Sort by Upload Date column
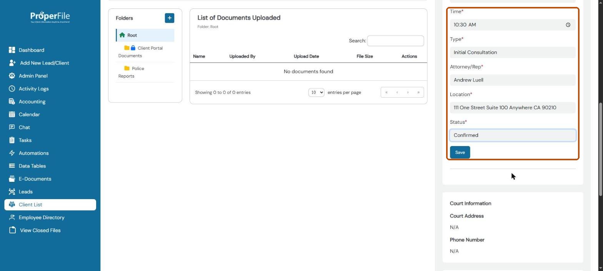This screenshot has width=603, height=271. click(x=306, y=56)
